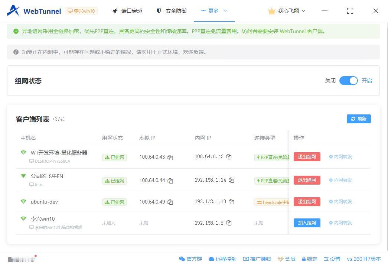Open 内网转发 for 李兴win10
388x263 pixels.
click(340, 223)
